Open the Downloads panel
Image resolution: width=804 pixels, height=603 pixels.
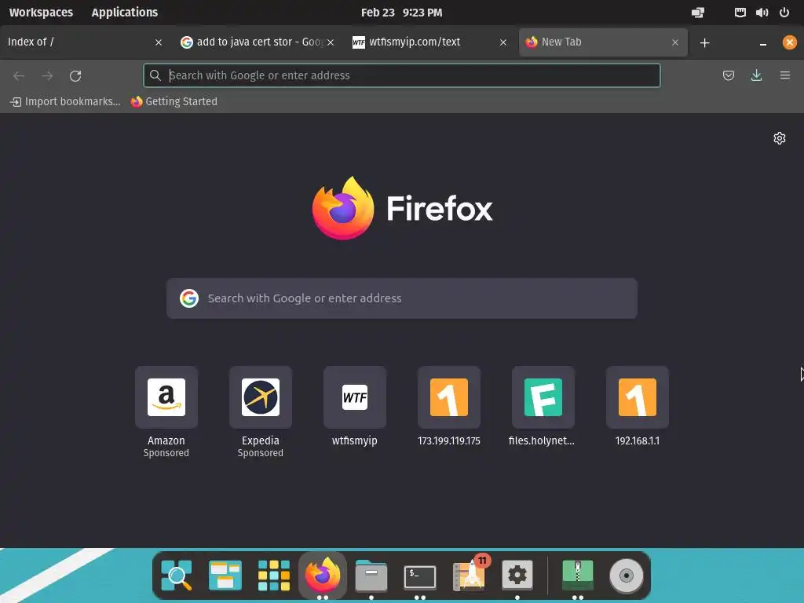[756, 75]
